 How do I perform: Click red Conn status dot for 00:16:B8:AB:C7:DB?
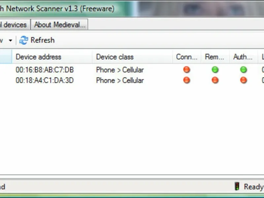tap(186, 70)
